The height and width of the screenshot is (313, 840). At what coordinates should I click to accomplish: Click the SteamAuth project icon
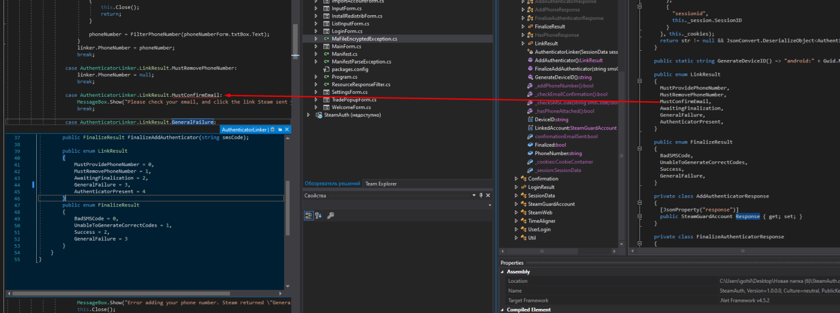point(318,115)
